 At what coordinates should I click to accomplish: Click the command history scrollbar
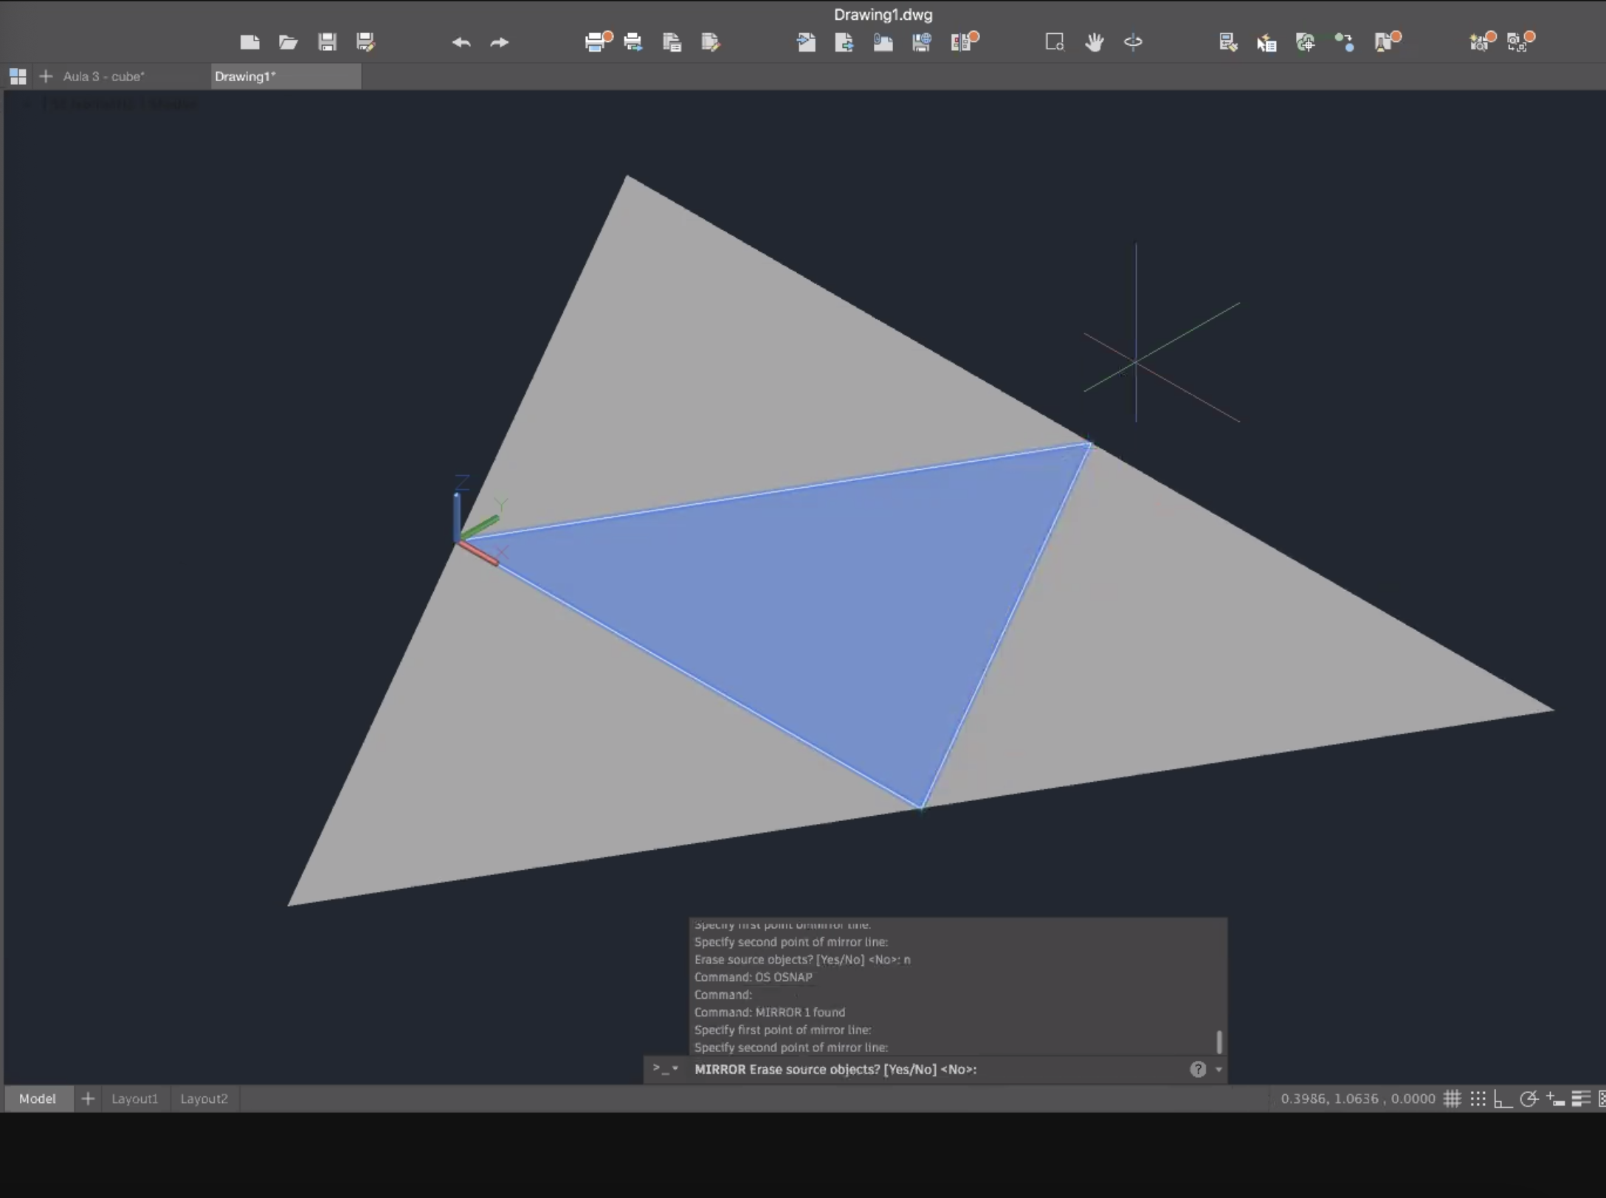point(1219,1042)
